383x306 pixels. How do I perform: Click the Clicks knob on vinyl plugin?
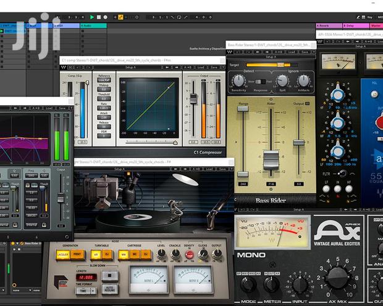tap(203, 254)
